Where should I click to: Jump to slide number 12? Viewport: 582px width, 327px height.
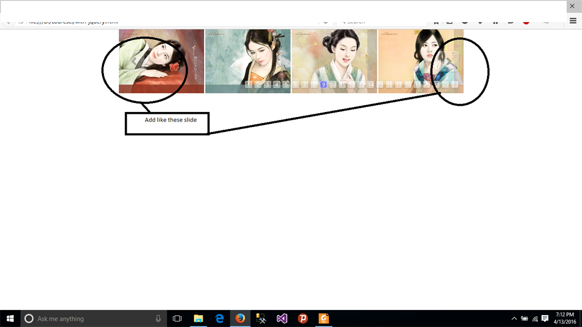[x=351, y=85]
